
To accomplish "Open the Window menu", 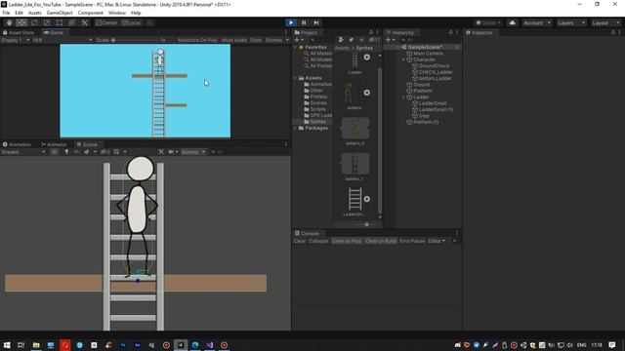I will coord(117,13).
